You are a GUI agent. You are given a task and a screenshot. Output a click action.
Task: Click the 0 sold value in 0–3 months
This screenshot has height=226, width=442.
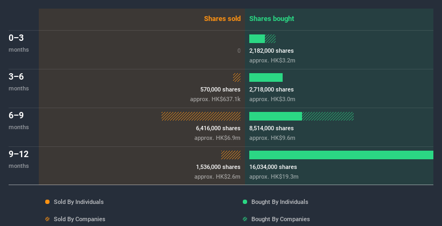[239, 51]
